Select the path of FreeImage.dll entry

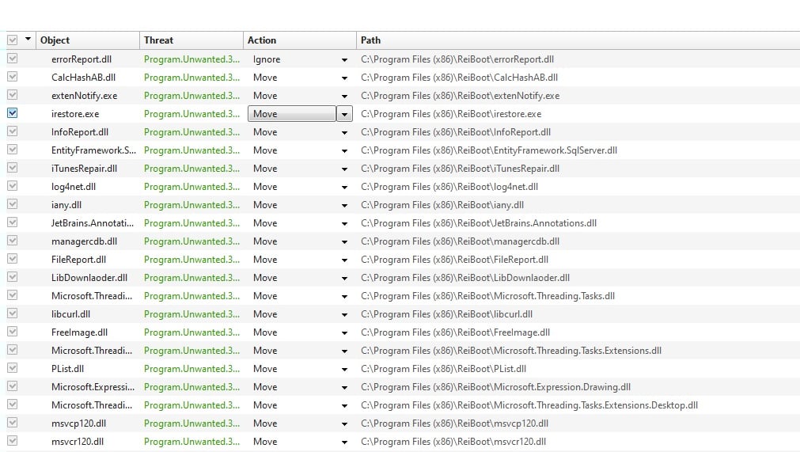(455, 332)
